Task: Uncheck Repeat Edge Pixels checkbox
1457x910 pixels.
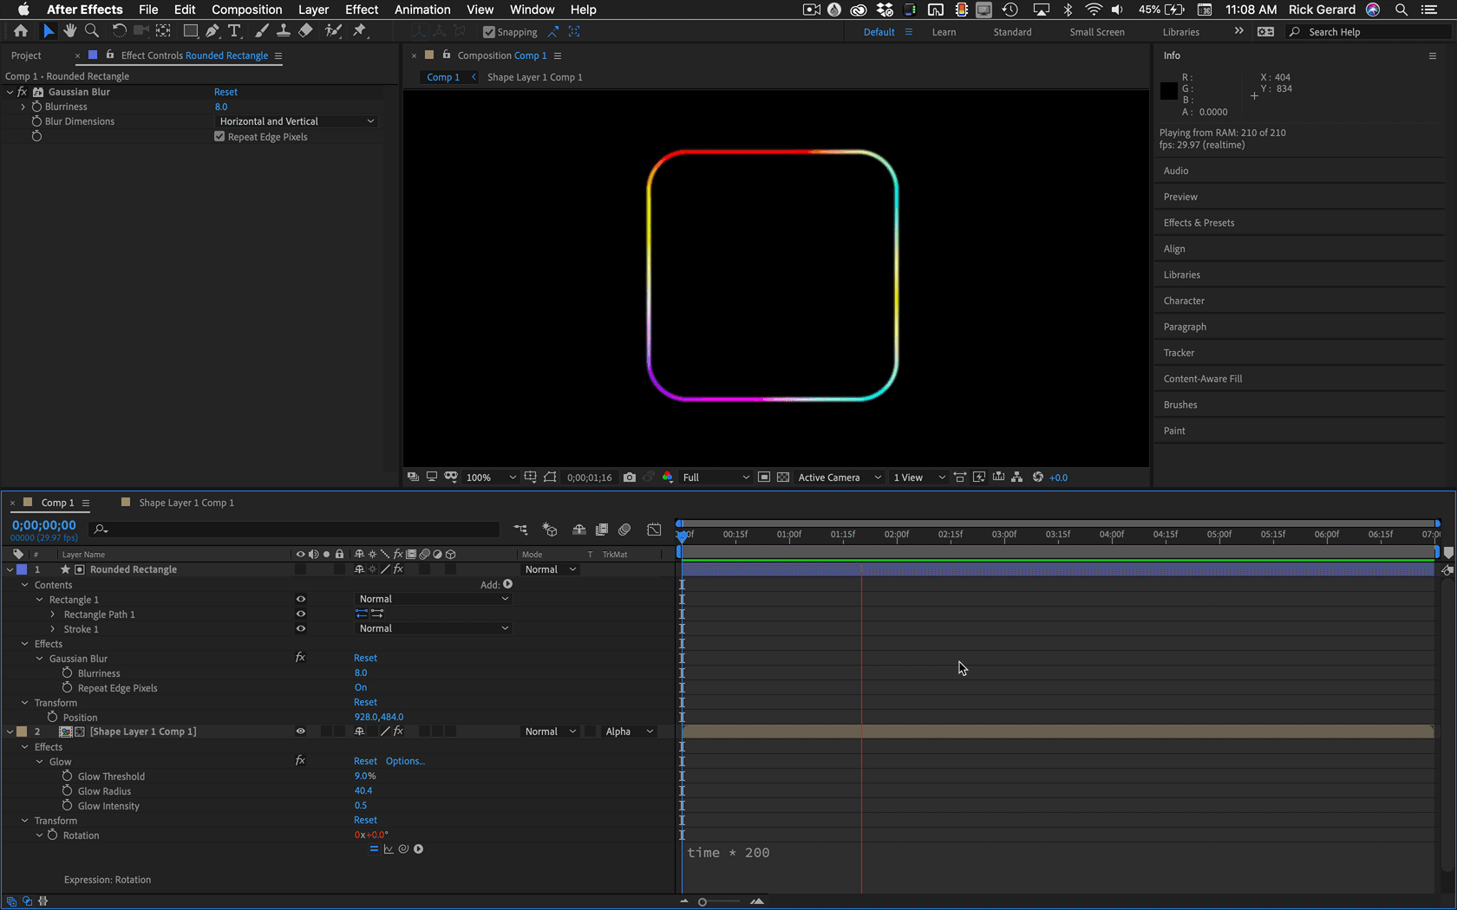Action: 219,137
